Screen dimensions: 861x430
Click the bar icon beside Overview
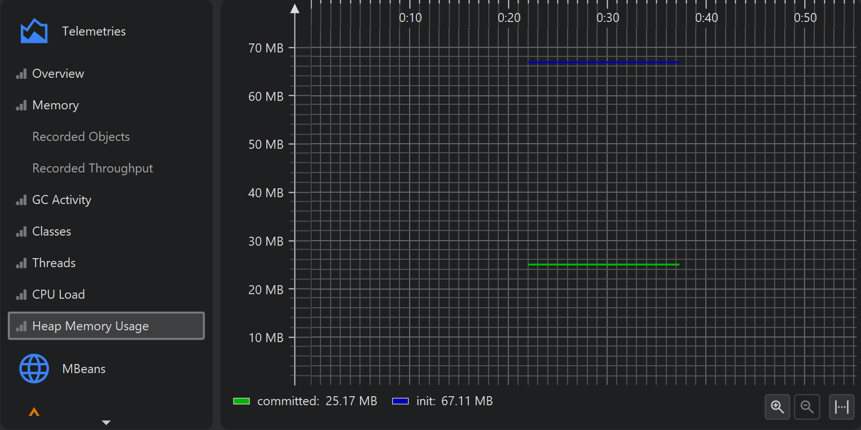pos(21,74)
